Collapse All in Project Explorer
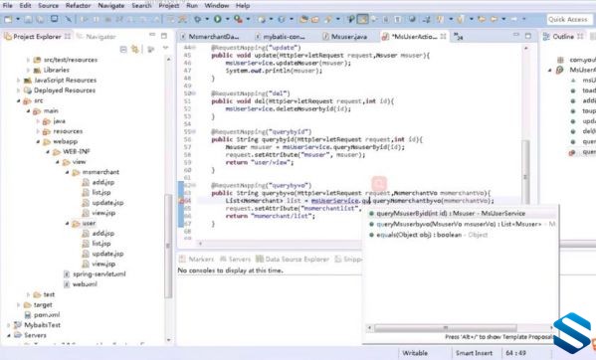Screen dimensions: 596x360 point(123,49)
